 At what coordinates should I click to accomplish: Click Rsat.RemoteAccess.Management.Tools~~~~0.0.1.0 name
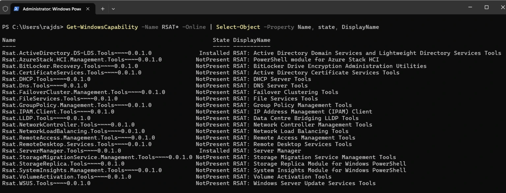pyautogui.click(x=78, y=138)
